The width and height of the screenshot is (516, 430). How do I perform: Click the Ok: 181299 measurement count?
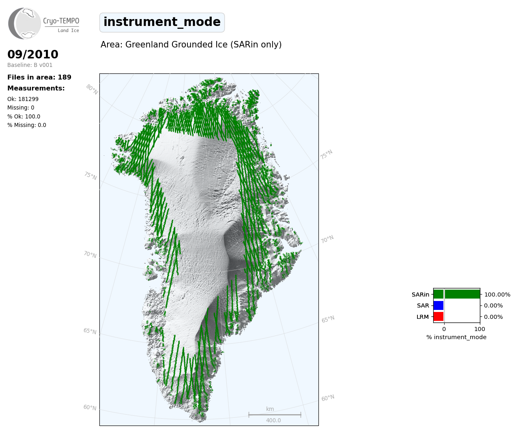[x=23, y=99]
